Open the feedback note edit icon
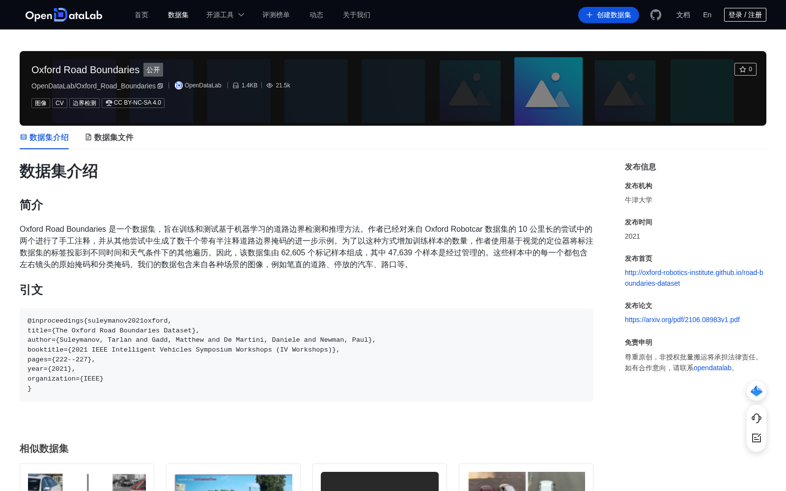 [x=757, y=438]
